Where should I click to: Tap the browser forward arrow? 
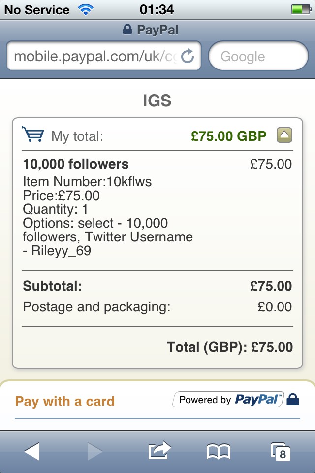tap(95, 451)
